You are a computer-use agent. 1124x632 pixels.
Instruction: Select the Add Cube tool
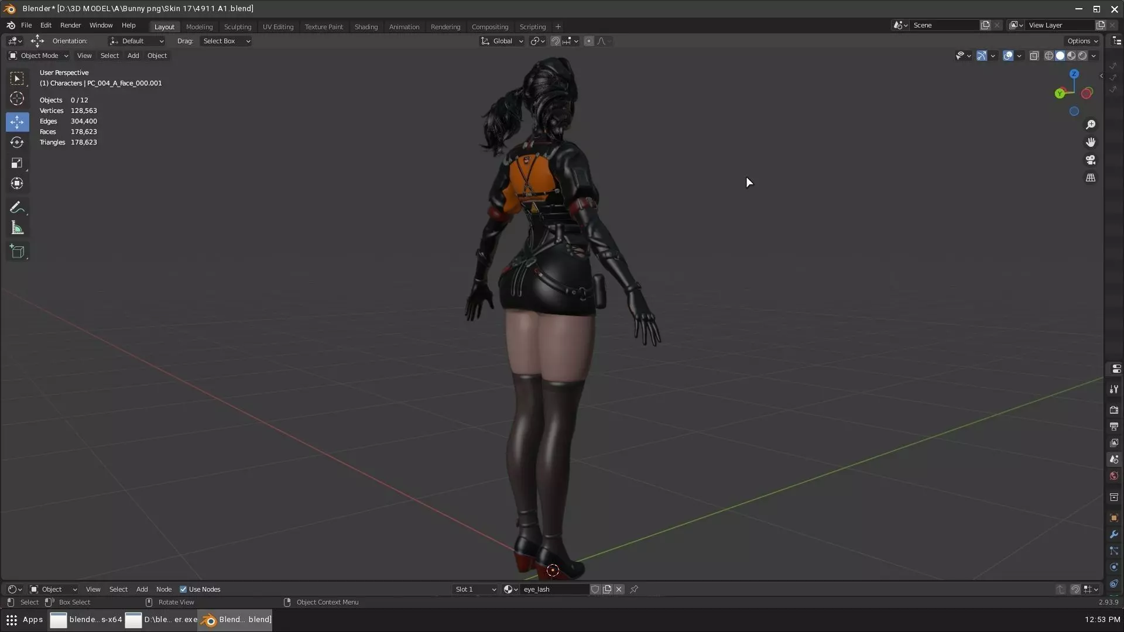click(x=17, y=252)
